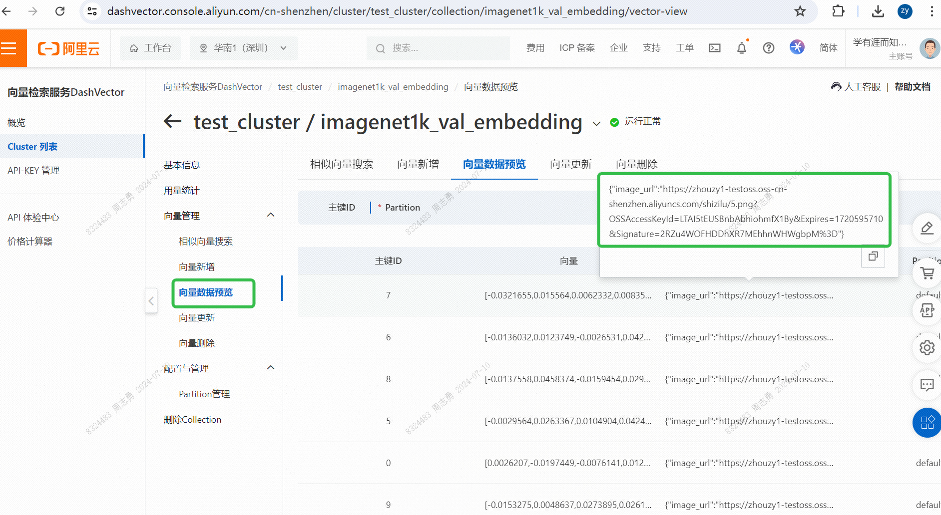941x515 pixels.
Task: Click the floating shopping cart icon
Action: click(x=927, y=273)
